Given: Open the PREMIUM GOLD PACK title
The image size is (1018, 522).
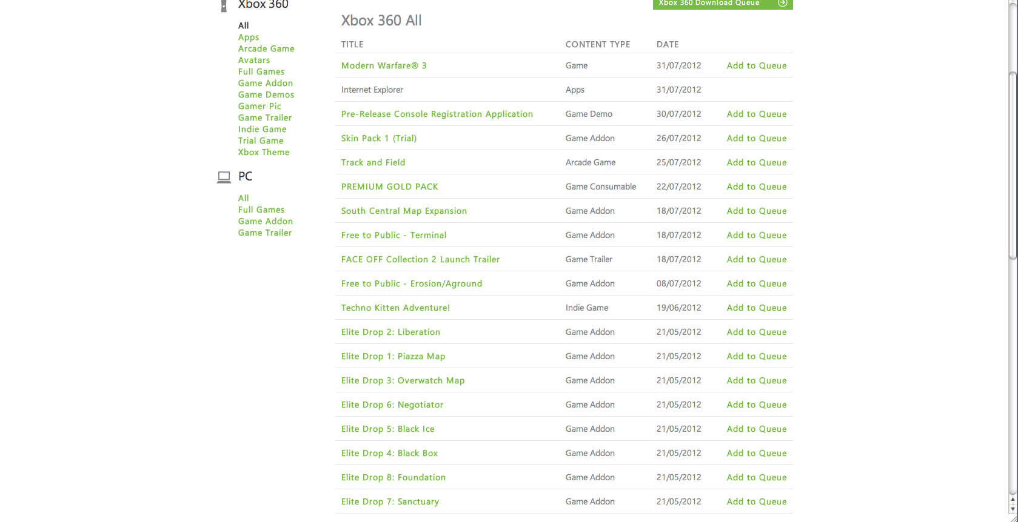Looking at the screenshot, I should point(390,187).
